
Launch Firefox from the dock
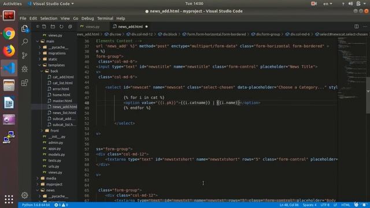(x=9, y=51)
